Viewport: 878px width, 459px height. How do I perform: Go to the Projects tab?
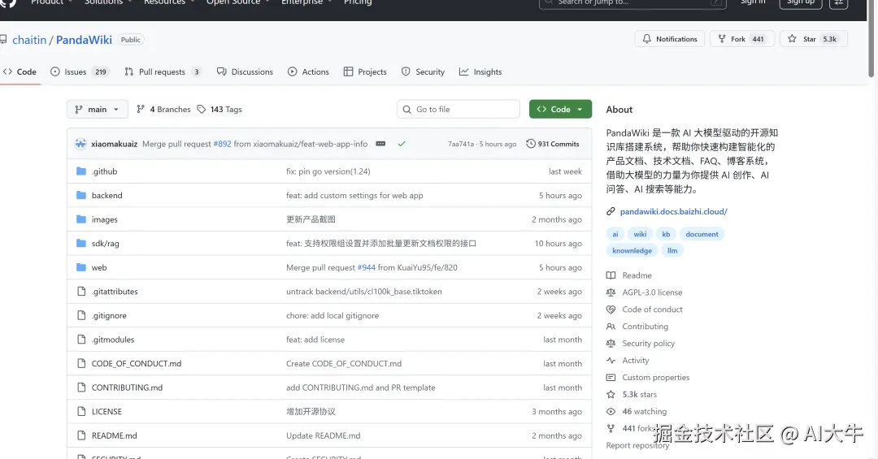tap(365, 71)
